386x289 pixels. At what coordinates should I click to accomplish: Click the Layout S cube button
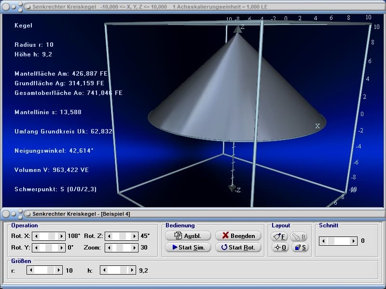pyautogui.click(x=300, y=247)
